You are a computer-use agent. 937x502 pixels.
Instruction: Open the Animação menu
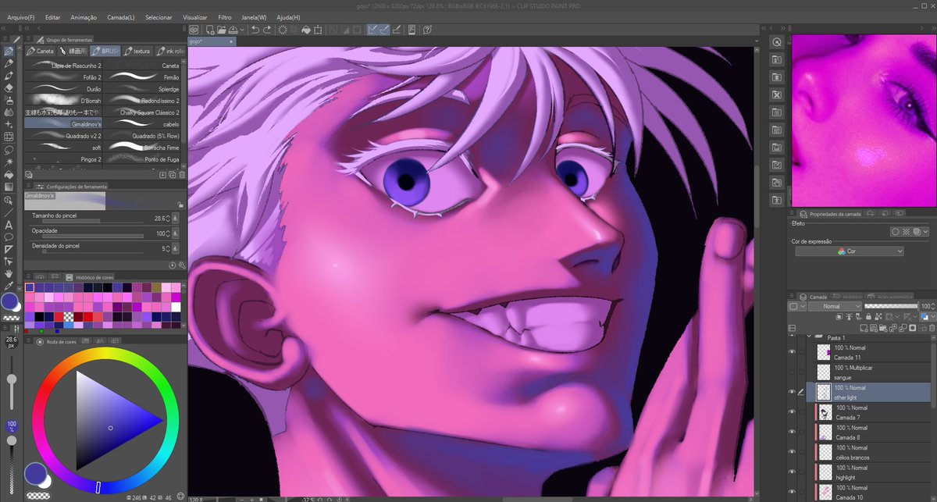pos(84,16)
